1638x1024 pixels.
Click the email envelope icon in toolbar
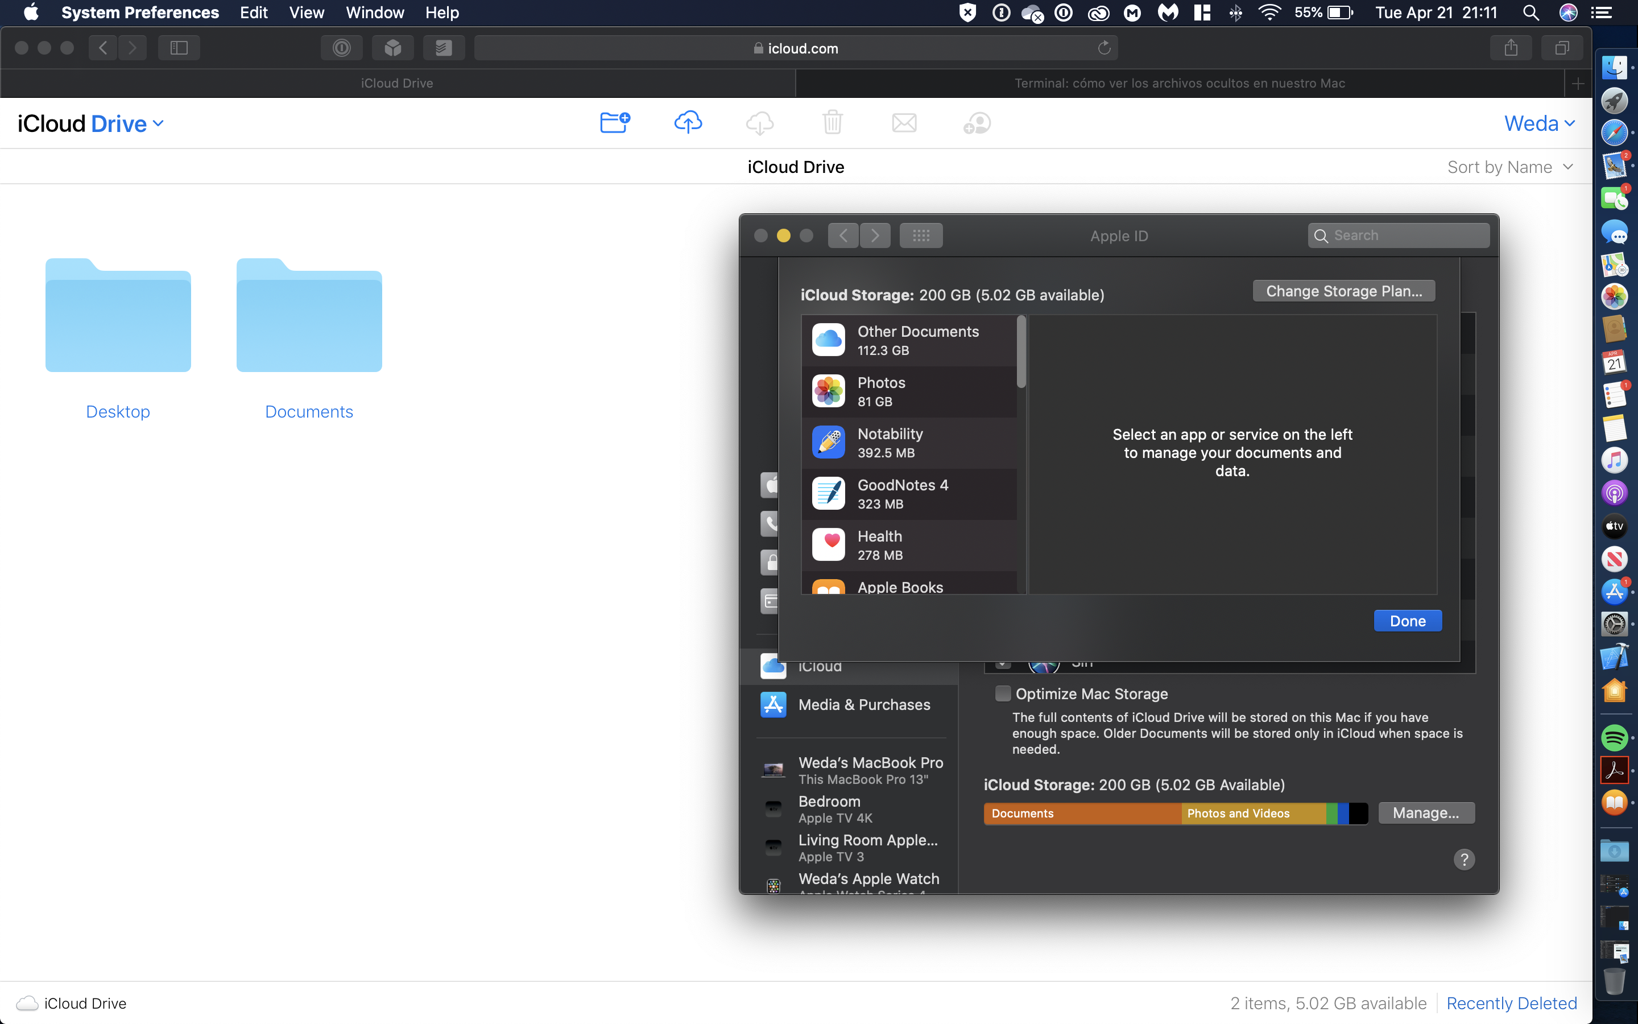[904, 123]
